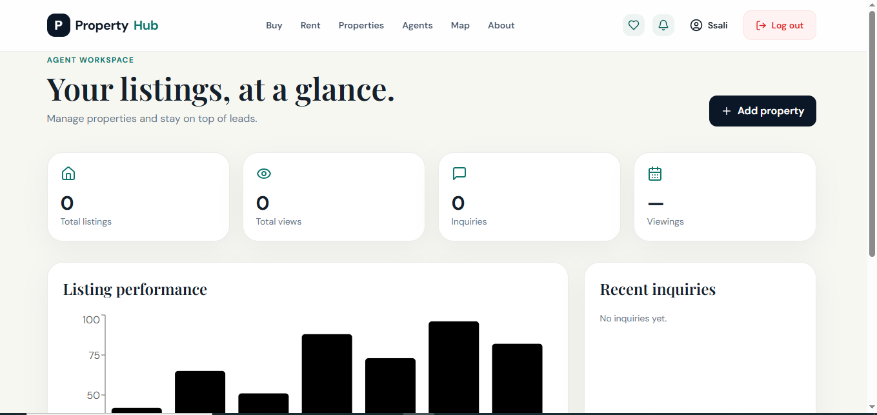Click the Log out button
Image resolution: width=877 pixels, height=415 pixels.
tap(780, 25)
